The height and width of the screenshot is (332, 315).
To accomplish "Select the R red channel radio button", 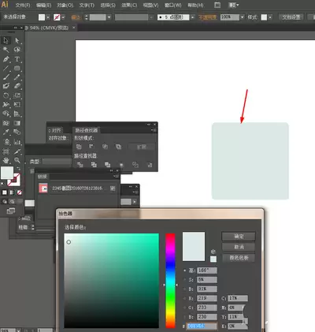I will pyautogui.click(x=185, y=298).
